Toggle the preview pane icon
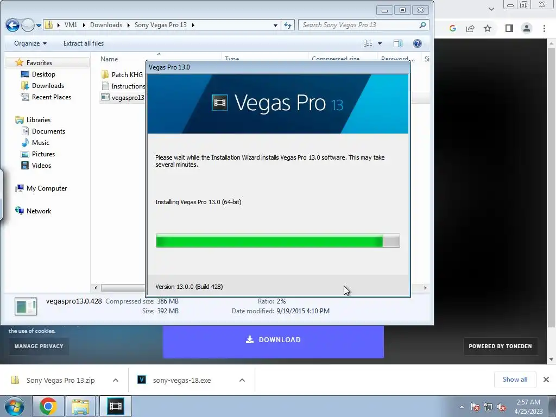556x417 pixels. (398, 43)
